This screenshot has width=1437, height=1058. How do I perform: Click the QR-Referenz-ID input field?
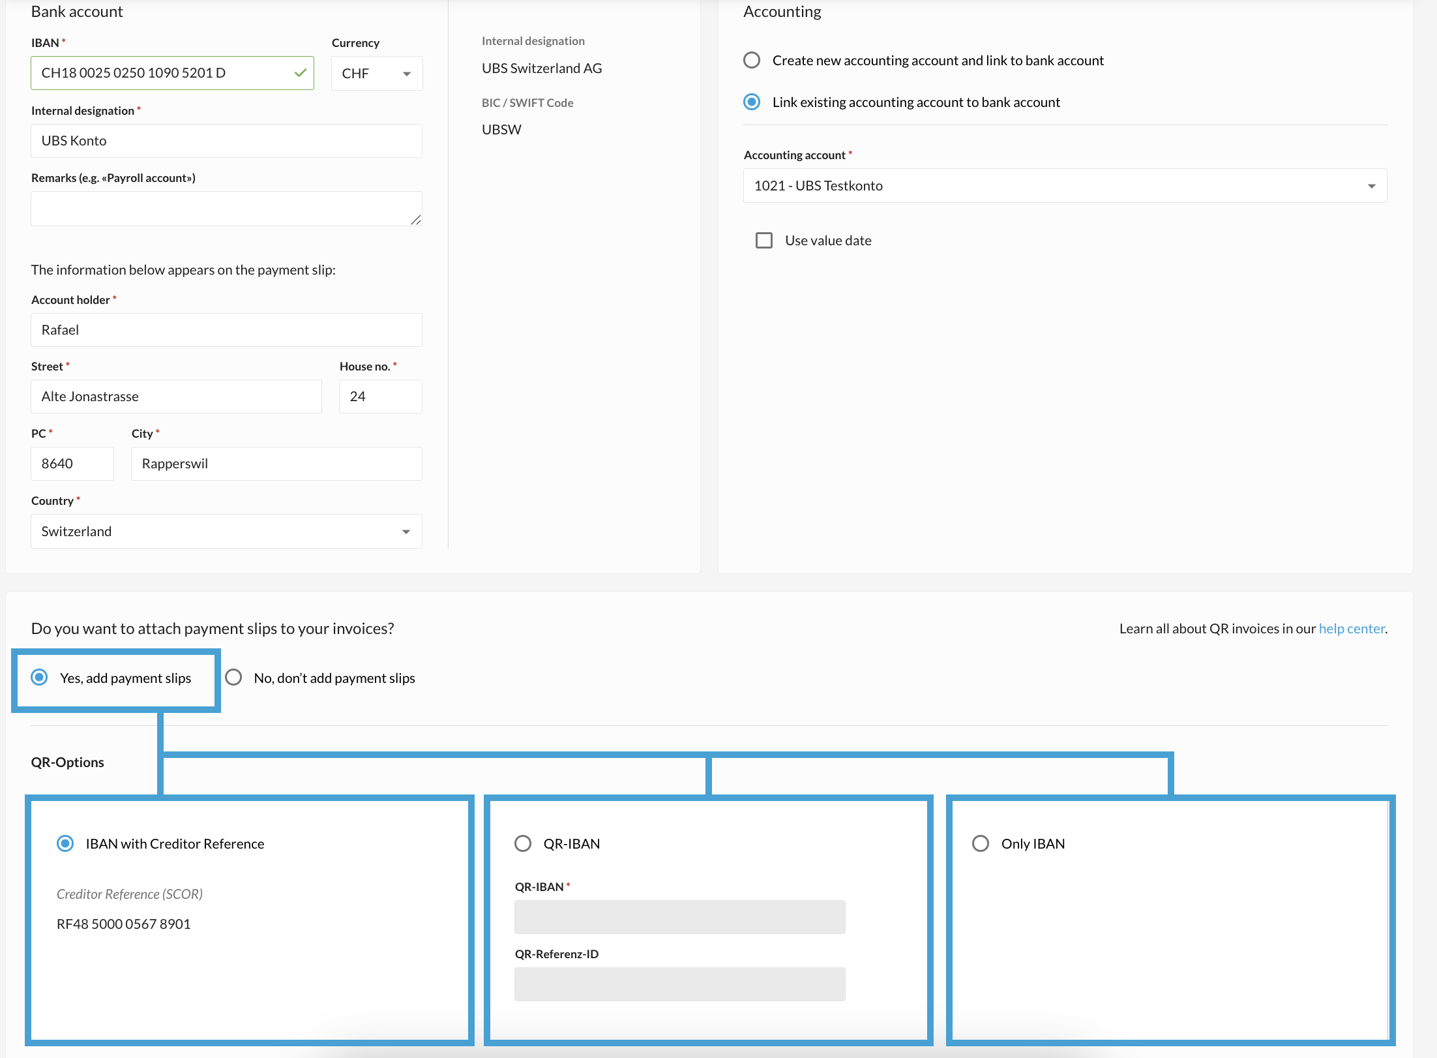pyautogui.click(x=679, y=984)
